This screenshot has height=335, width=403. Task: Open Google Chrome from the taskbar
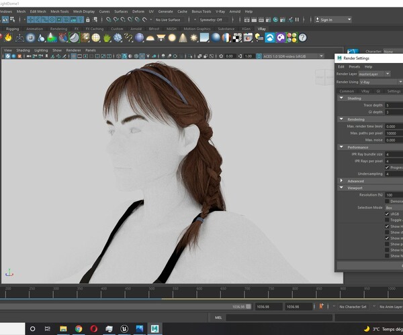coord(79,328)
